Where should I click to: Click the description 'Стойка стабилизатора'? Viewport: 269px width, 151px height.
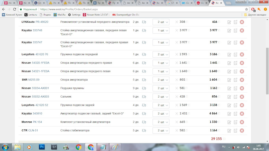75,130
